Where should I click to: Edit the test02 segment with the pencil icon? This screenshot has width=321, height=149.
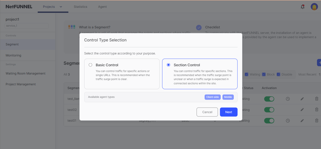pyautogui.click(x=302, y=110)
